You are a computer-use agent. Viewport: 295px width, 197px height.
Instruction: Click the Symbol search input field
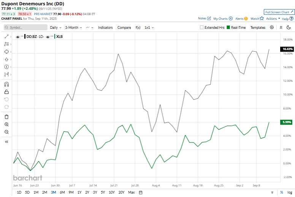(x=25, y=27)
